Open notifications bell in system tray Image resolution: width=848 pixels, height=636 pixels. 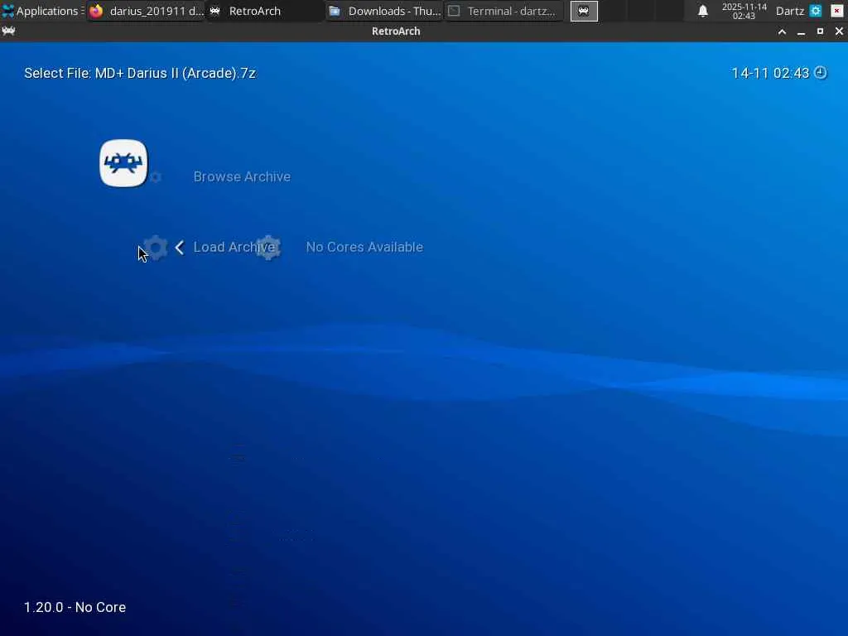click(x=702, y=11)
